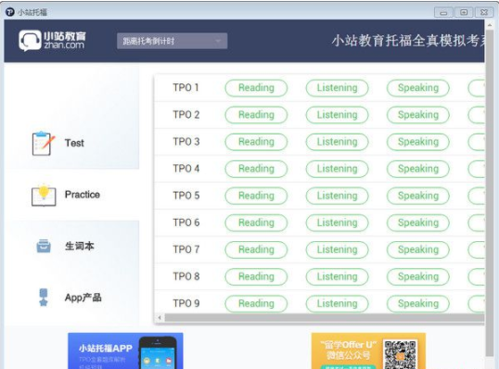499x369 pixels.
Task: Click the QR code image
Action: pyautogui.click(x=400, y=354)
